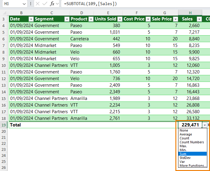Click the Carretera product cell
The width and height of the screenshot is (210, 171).
(82, 39)
